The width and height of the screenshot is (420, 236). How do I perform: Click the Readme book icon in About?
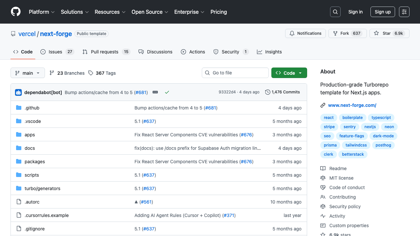(323, 168)
